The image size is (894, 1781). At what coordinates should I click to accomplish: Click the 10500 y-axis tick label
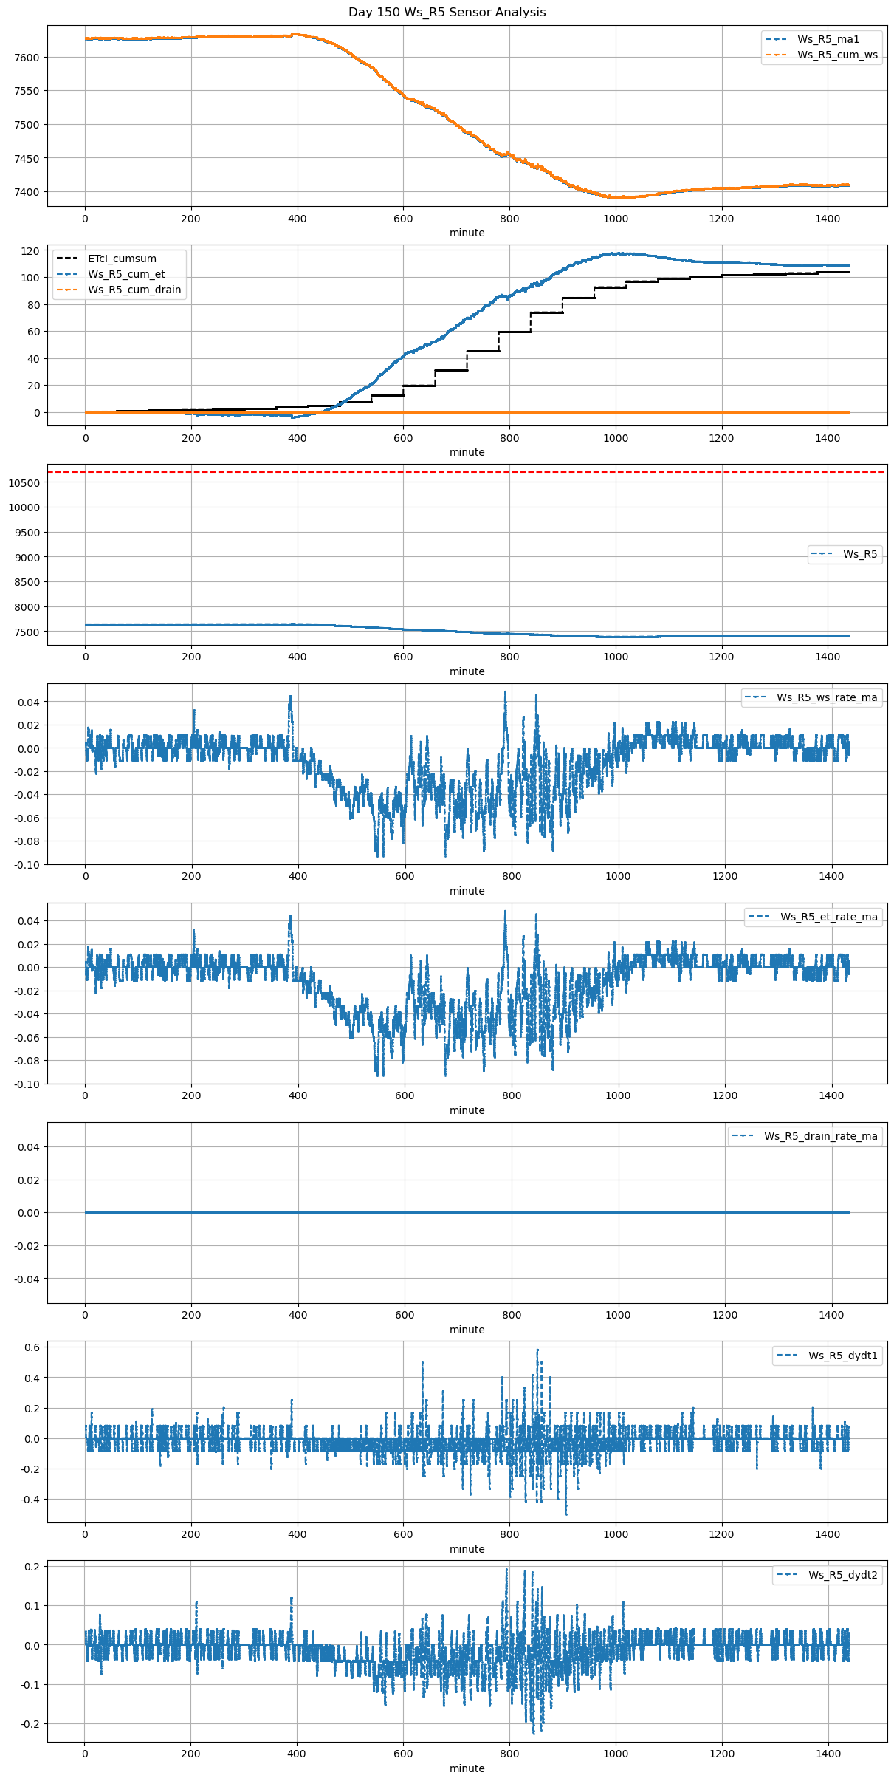[x=24, y=483]
